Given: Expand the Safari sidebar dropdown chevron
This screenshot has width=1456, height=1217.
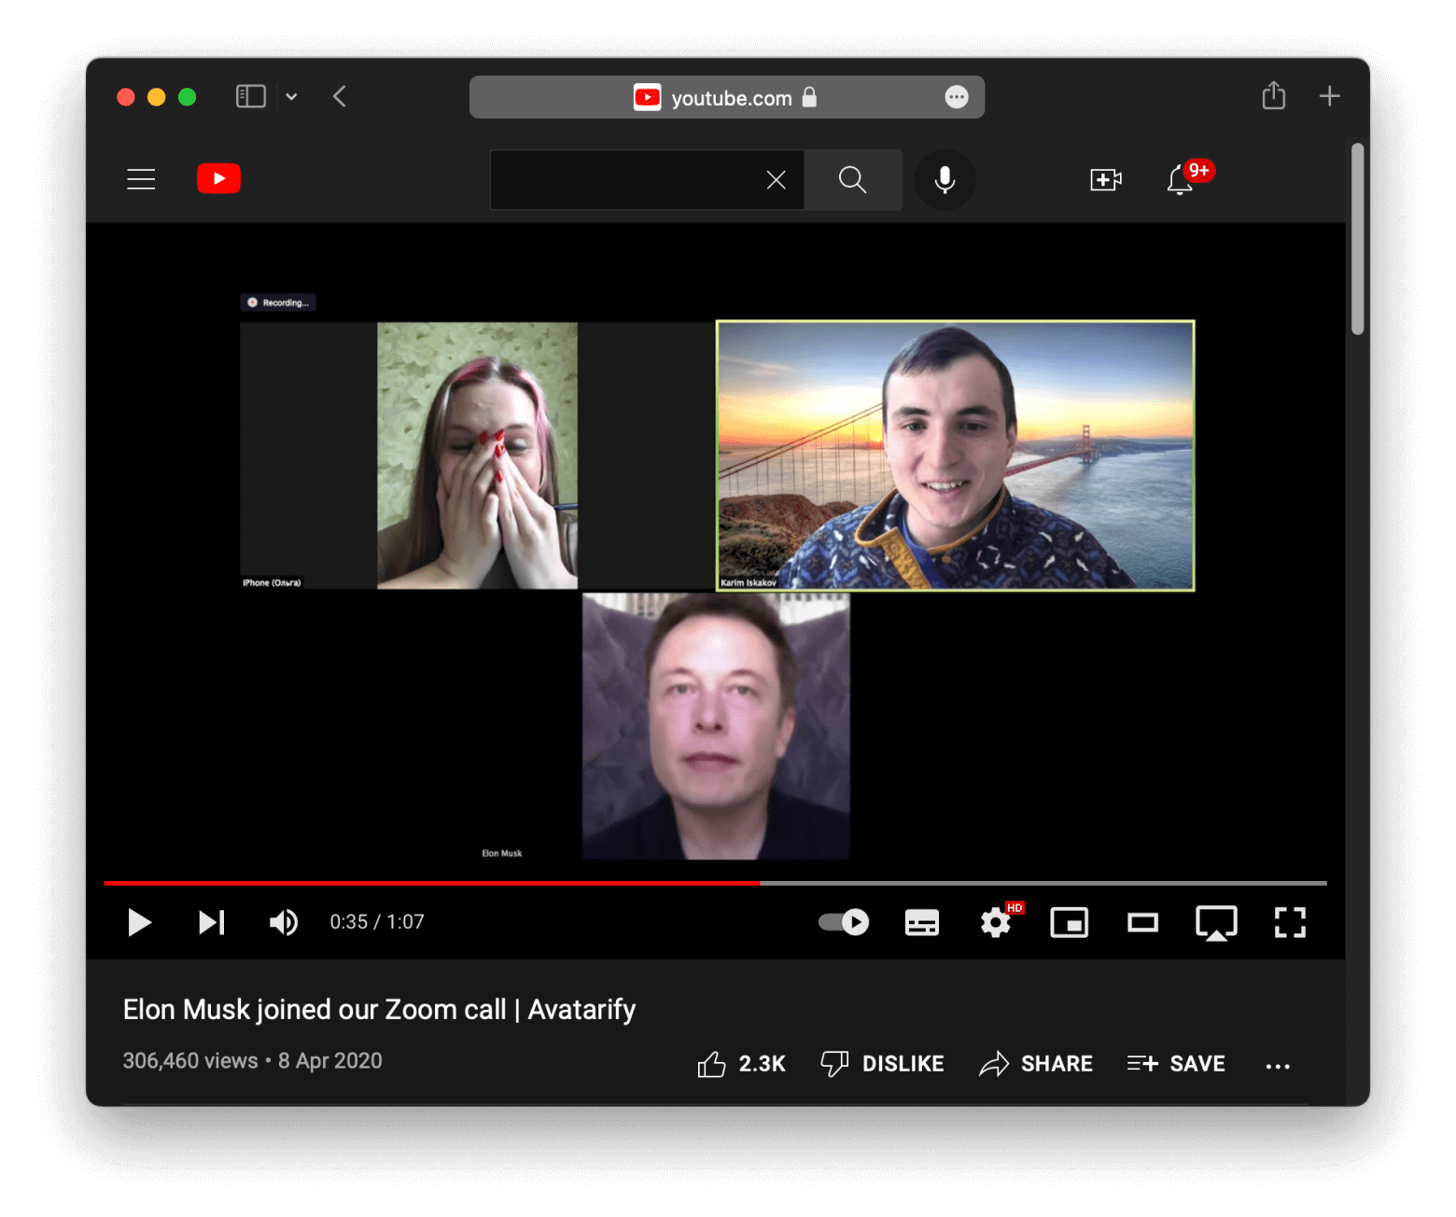Looking at the screenshot, I should click(291, 96).
